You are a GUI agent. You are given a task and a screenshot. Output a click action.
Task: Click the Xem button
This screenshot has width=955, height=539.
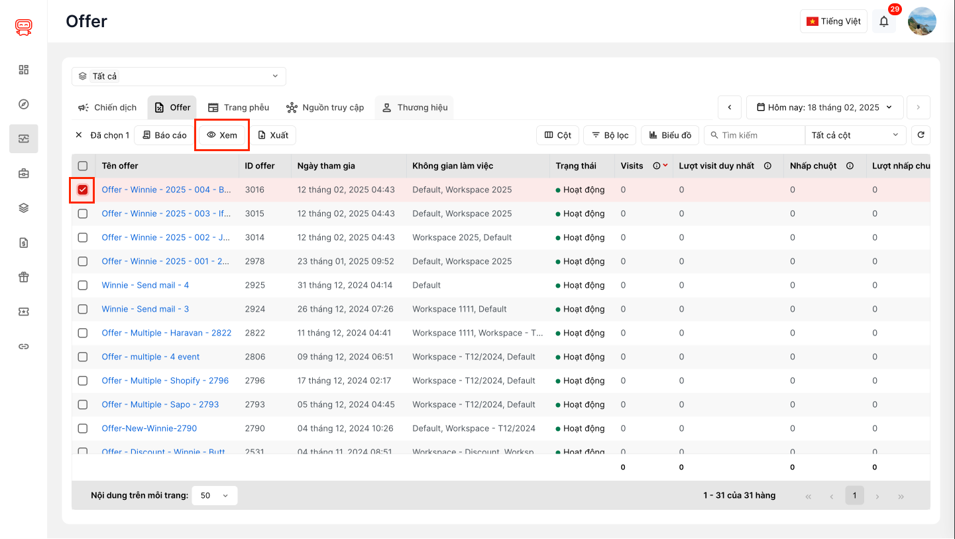point(221,135)
